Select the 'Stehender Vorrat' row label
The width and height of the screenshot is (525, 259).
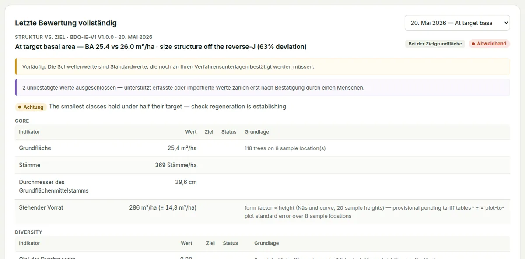point(41,207)
